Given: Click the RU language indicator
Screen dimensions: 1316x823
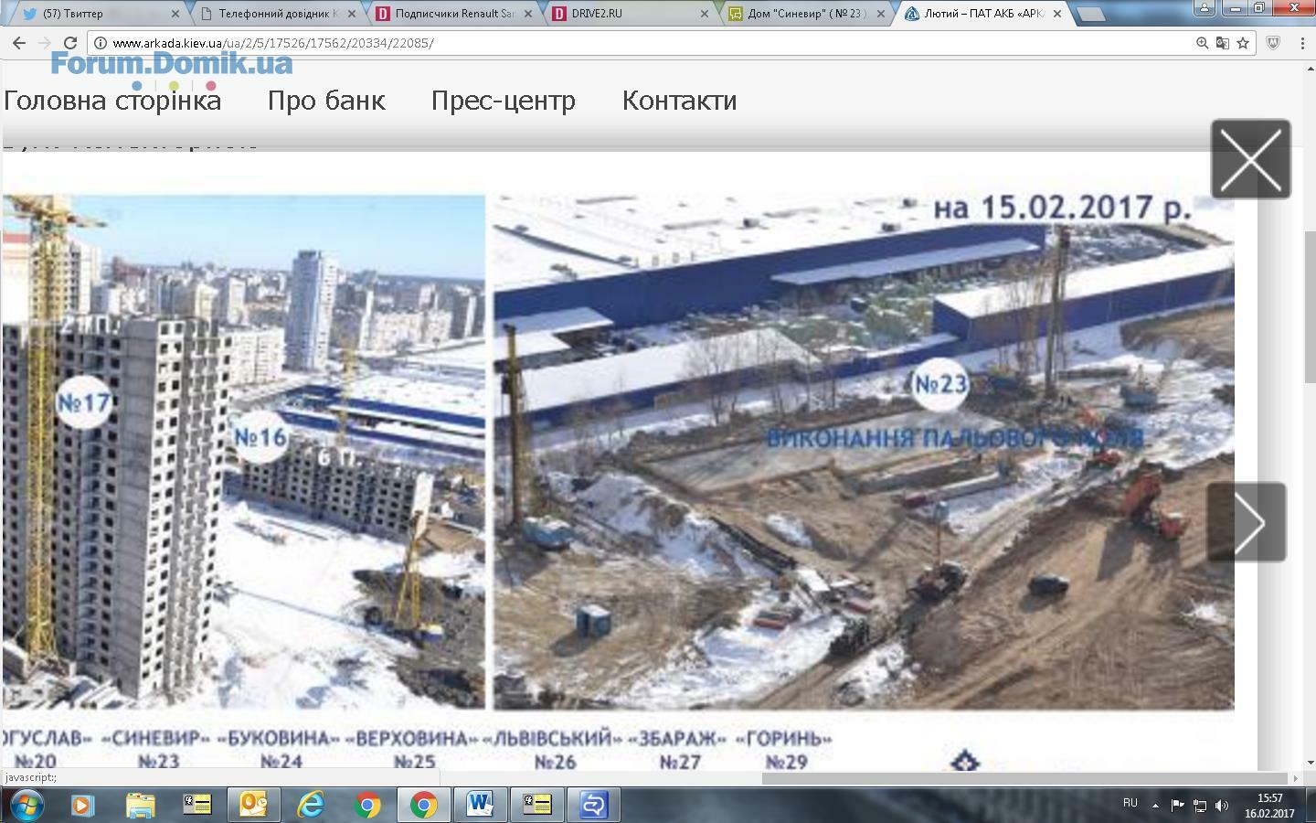Looking at the screenshot, I should click(1130, 804).
